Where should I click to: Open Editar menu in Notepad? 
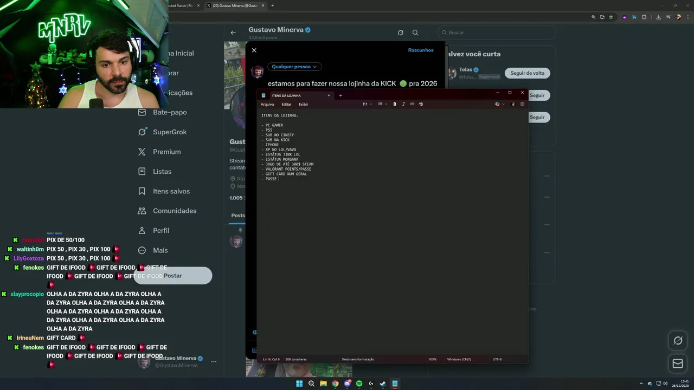click(286, 104)
